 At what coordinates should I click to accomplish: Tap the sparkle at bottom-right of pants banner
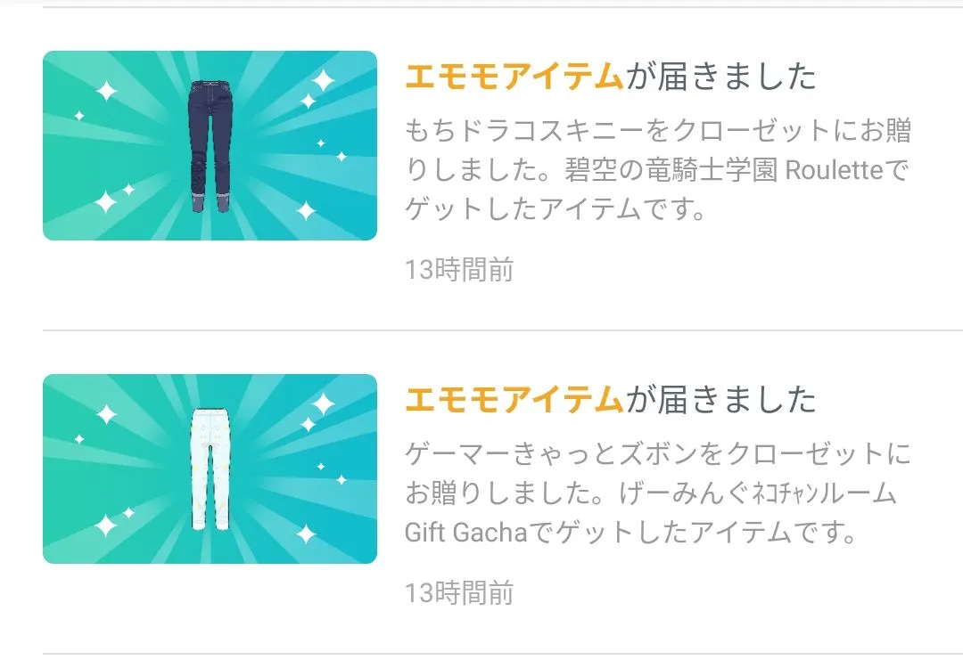(x=305, y=534)
